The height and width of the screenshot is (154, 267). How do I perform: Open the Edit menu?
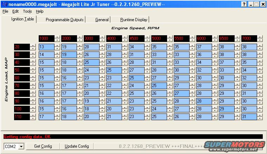click(15, 11)
